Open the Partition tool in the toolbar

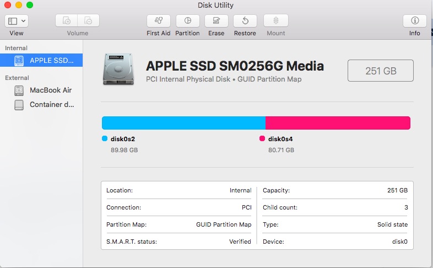tap(187, 21)
